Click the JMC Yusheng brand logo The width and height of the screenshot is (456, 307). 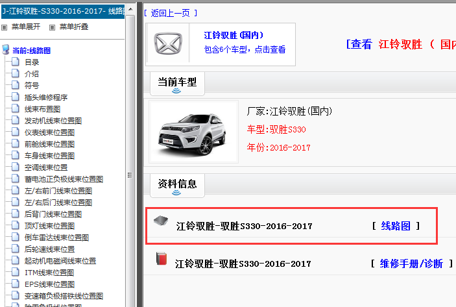pos(168,43)
